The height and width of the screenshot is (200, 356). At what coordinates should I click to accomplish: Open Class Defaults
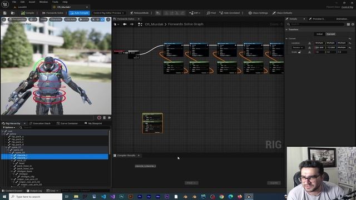coord(282,13)
